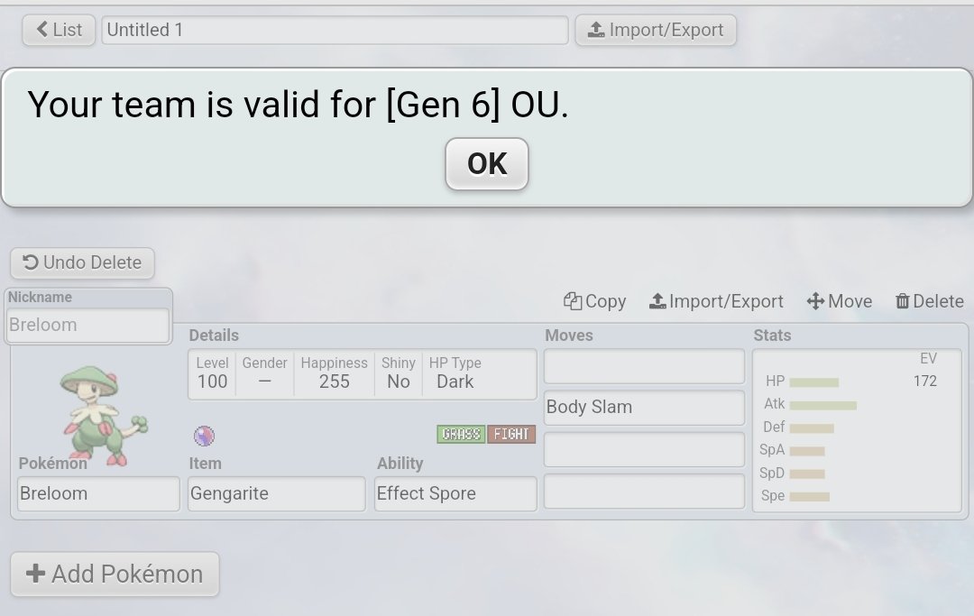
Task: Add a new Pokémon to the team
Action: (115, 574)
